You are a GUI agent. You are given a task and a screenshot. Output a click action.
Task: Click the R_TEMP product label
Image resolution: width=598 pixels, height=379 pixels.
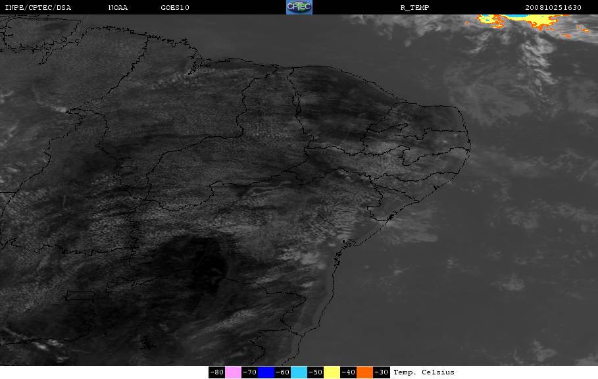(414, 8)
